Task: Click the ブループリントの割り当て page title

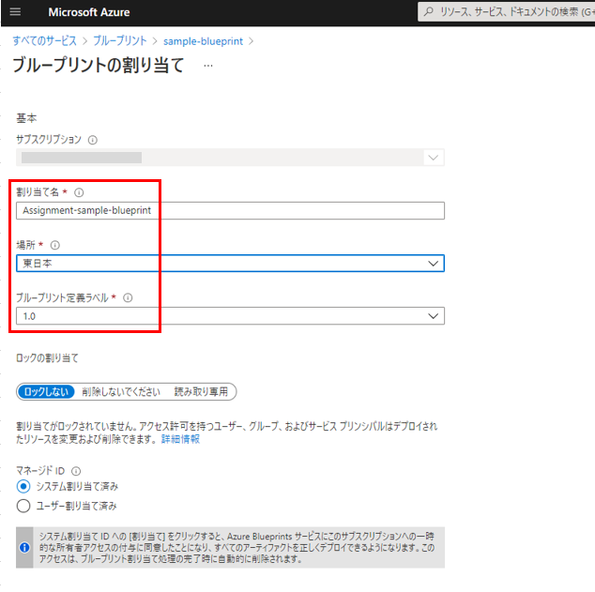Action: (x=99, y=65)
